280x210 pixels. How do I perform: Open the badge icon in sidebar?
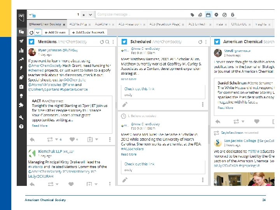(x=21, y=96)
